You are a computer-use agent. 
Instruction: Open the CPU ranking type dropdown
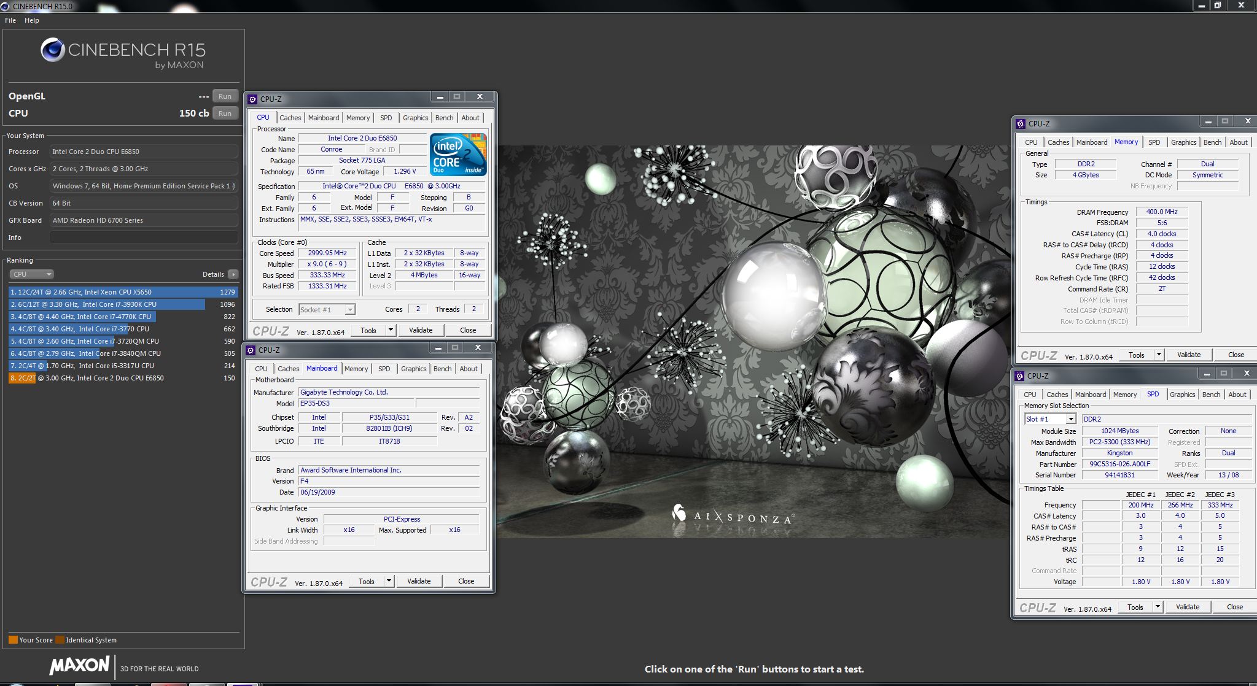tap(31, 274)
